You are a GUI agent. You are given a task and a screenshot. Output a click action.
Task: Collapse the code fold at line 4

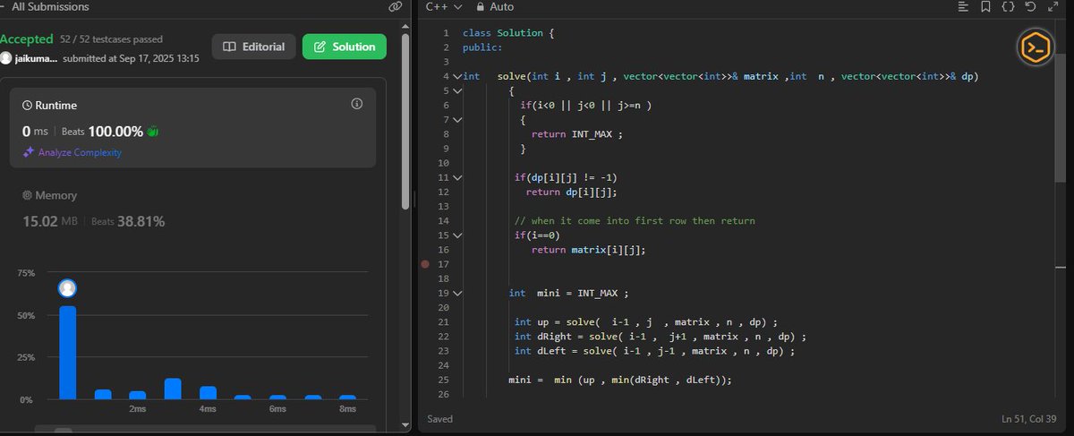tap(457, 77)
